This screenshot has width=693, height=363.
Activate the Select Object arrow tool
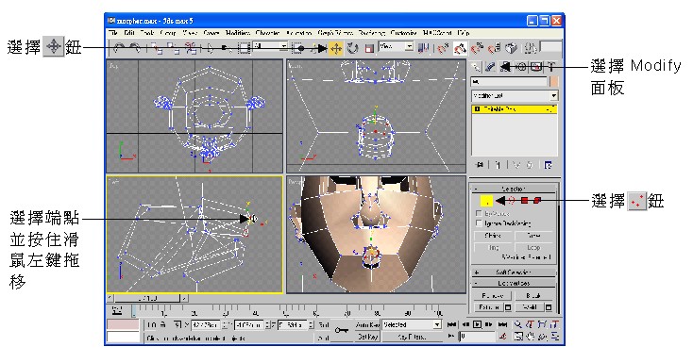point(211,48)
